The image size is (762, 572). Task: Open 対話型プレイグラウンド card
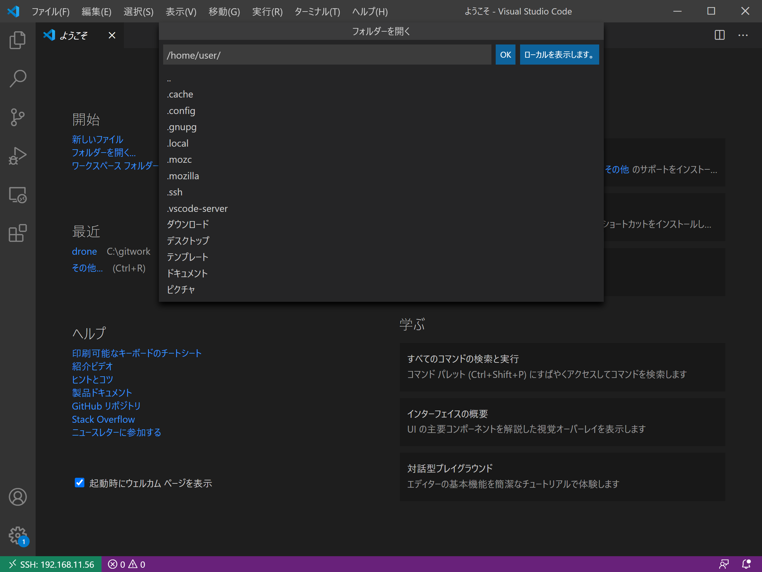pyautogui.click(x=562, y=476)
